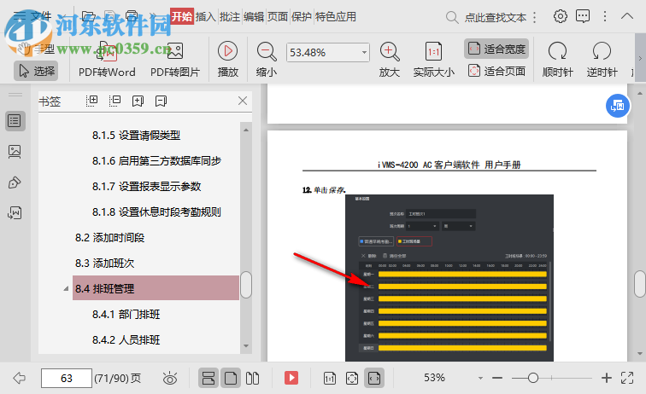The image size is (646, 394).
Task: Switch to single page layout
Action: click(231, 378)
